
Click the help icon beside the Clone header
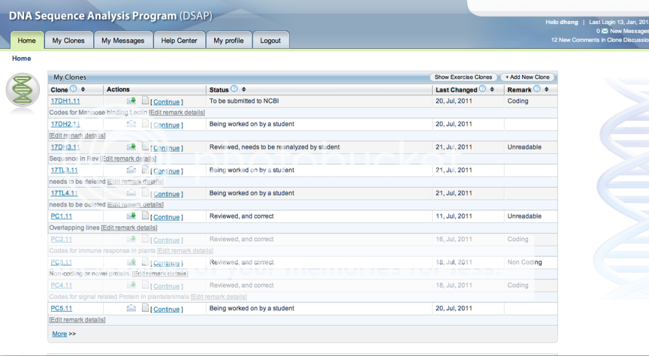(x=73, y=89)
